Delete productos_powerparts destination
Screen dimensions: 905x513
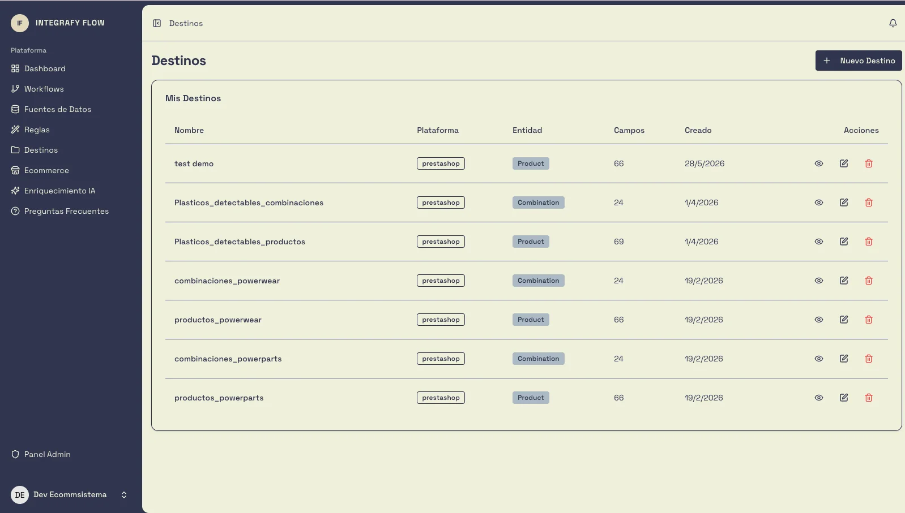(x=869, y=398)
